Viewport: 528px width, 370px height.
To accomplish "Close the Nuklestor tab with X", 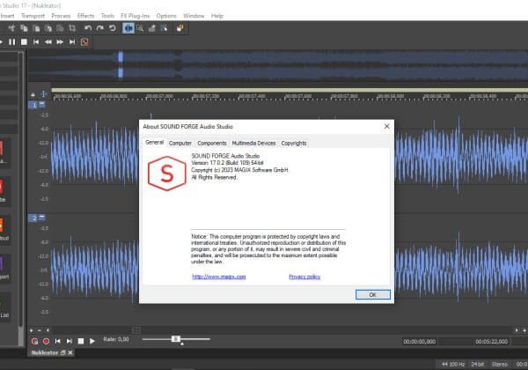I will pyautogui.click(x=70, y=352).
